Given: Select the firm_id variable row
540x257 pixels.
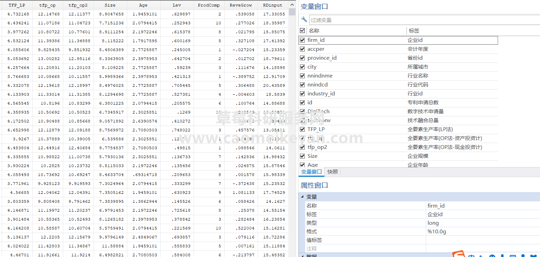Looking at the screenshot, I should coord(398,40).
